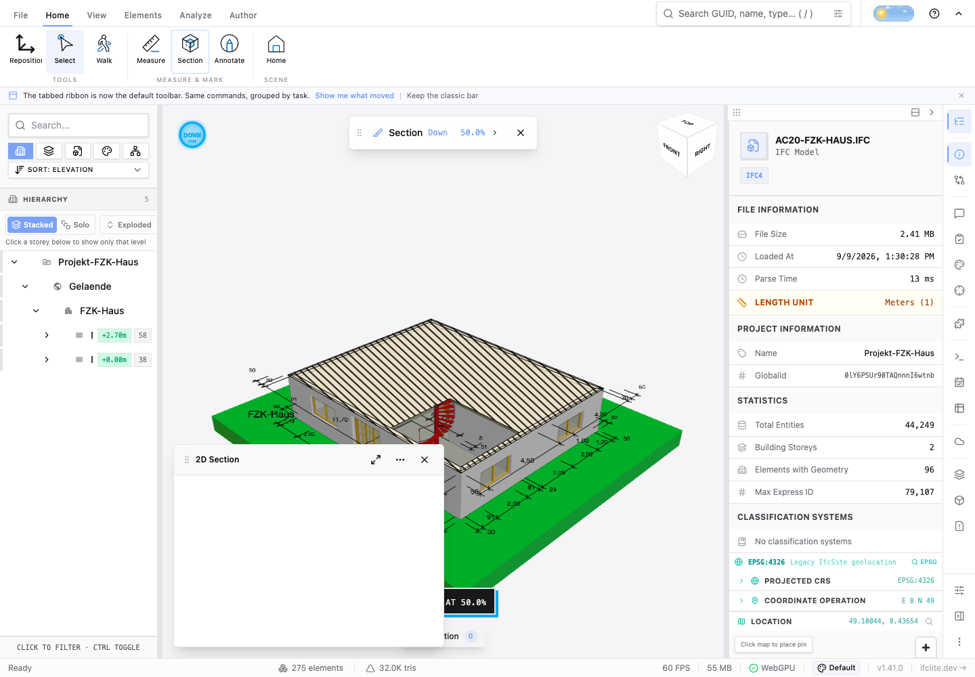Open the palette view icon in left panel
975x677 pixels.
(x=107, y=151)
